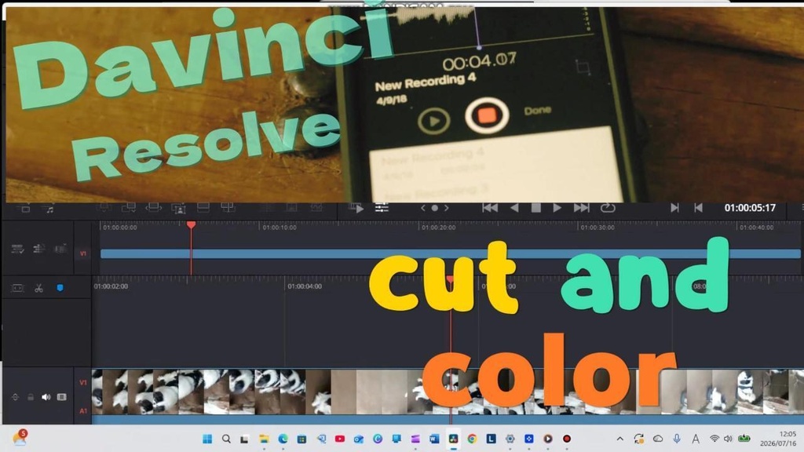The image size is (804, 452).
Task: Click the ripple overwrite edit icon
Action: pos(153,207)
